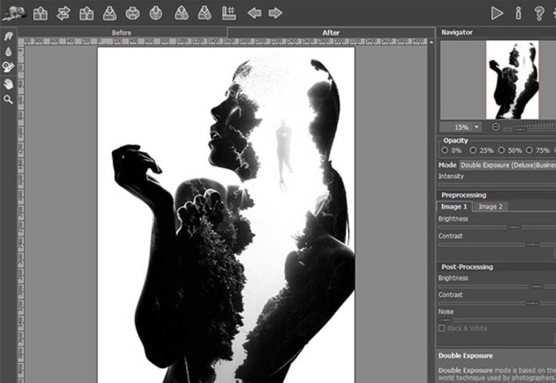Select the Zoom magnifier tool
Screen dimensions: 556x383
point(8,99)
